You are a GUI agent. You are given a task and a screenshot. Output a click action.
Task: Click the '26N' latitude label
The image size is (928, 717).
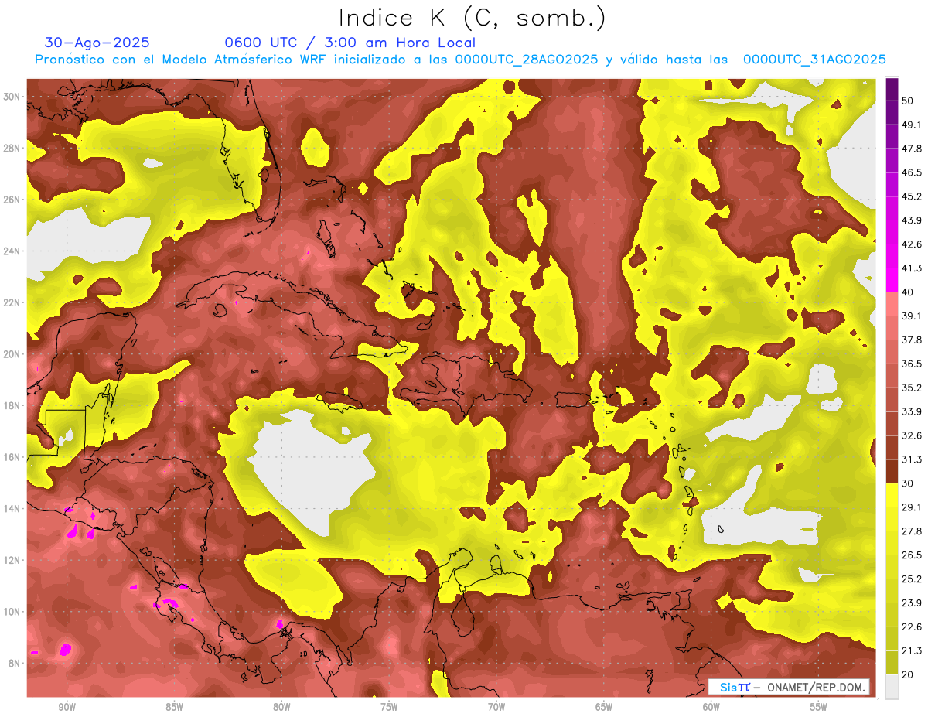coord(12,200)
